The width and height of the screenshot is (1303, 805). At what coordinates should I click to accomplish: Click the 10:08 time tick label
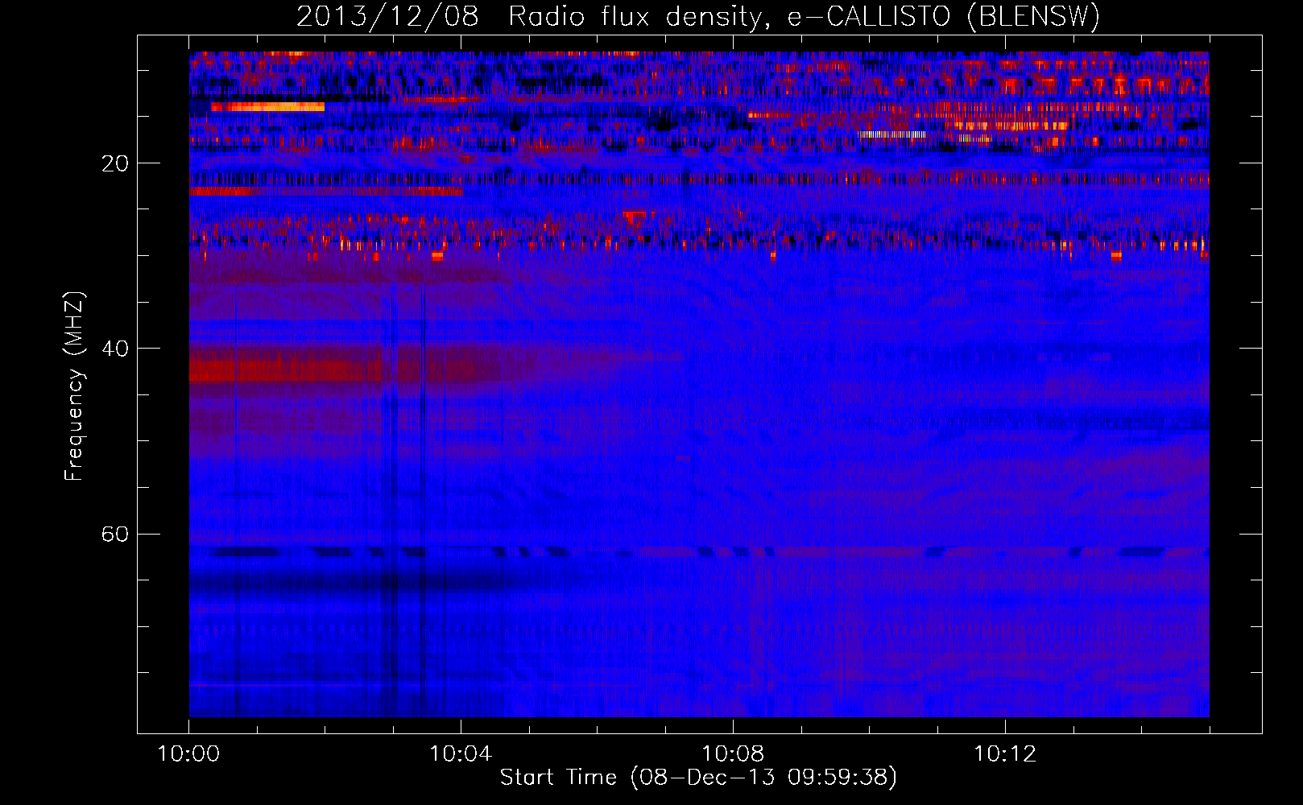[733, 754]
